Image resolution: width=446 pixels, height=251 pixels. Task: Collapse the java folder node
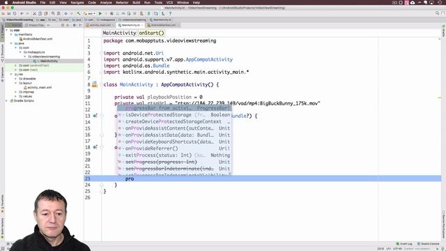11,43
